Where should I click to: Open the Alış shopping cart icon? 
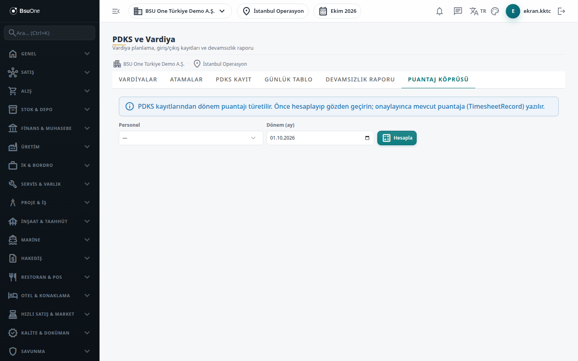(13, 91)
